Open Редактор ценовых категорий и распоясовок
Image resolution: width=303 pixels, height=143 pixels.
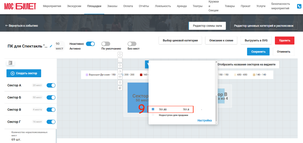coord(264,26)
